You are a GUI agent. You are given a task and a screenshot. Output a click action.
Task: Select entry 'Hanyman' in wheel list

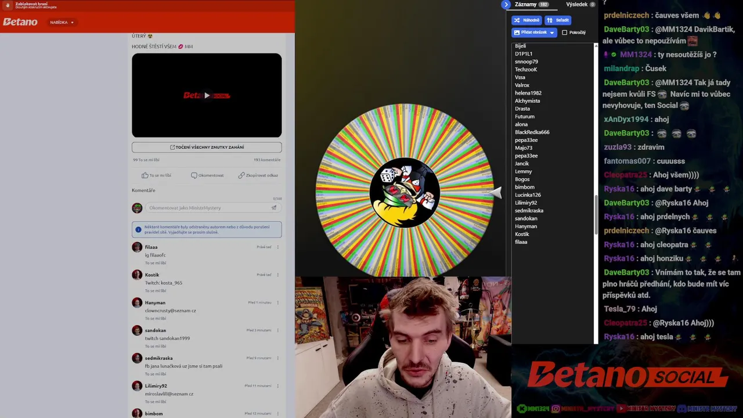[x=525, y=226]
